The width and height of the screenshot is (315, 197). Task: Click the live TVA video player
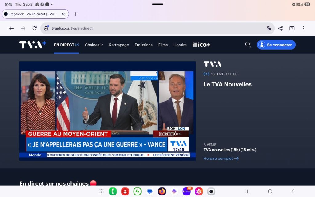pyautogui.click(x=107, y=111)
